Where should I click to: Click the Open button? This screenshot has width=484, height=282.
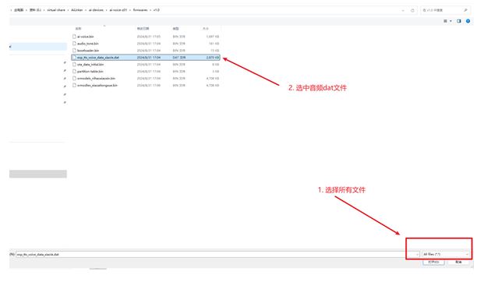433,262
